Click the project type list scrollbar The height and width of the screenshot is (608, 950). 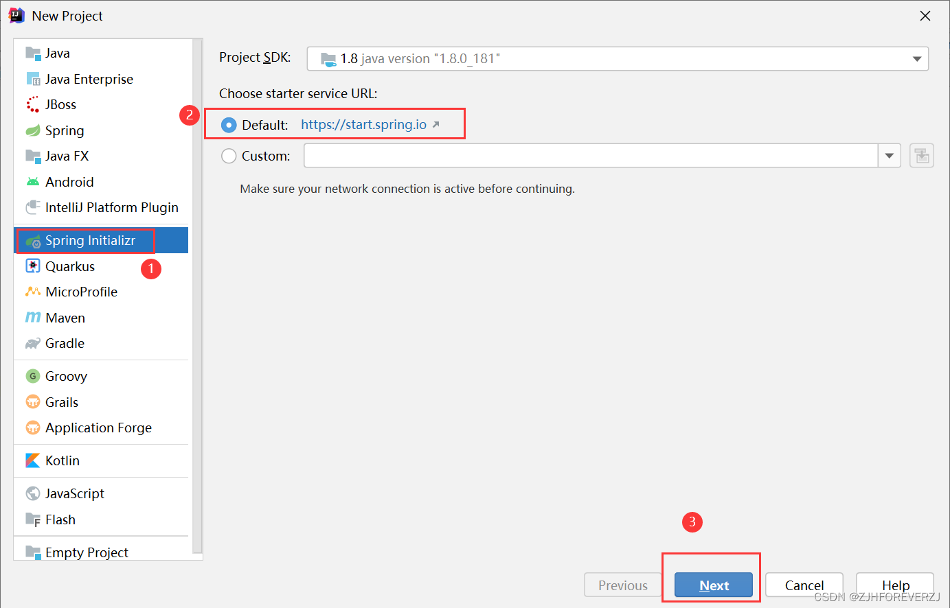pos(198,296)
